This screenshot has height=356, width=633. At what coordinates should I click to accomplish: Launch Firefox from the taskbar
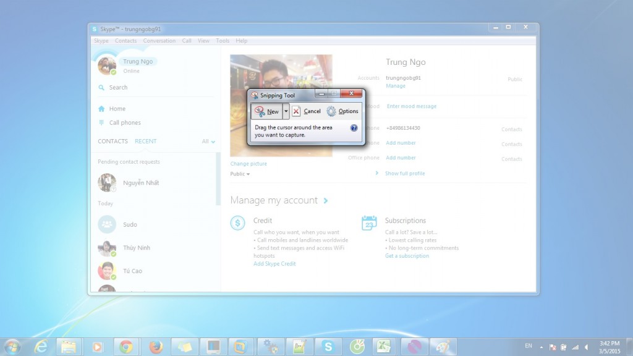[x=155, y=347]
